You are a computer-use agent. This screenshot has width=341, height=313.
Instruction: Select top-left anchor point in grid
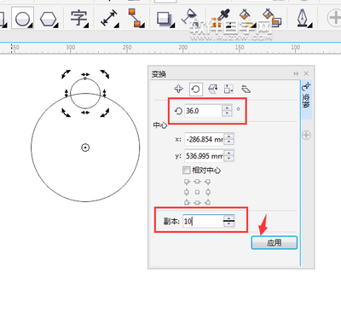click(187, 182)
